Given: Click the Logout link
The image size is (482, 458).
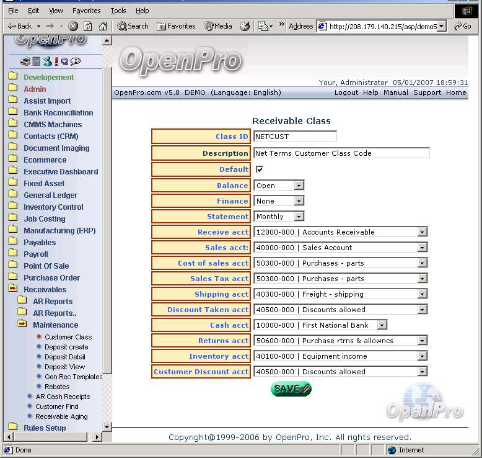Looking at the screenshot, I should click(x=346, y=92).
